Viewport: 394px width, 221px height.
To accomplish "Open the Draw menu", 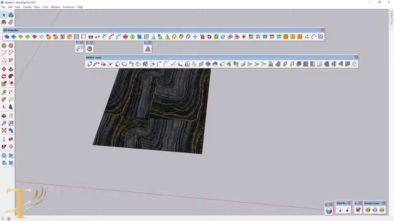I will (x=37, y=7).
